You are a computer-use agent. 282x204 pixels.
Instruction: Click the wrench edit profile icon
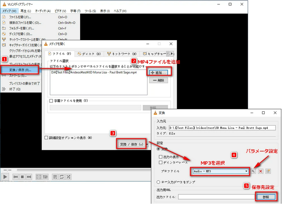pyautogui.click(x=253, y=171)
